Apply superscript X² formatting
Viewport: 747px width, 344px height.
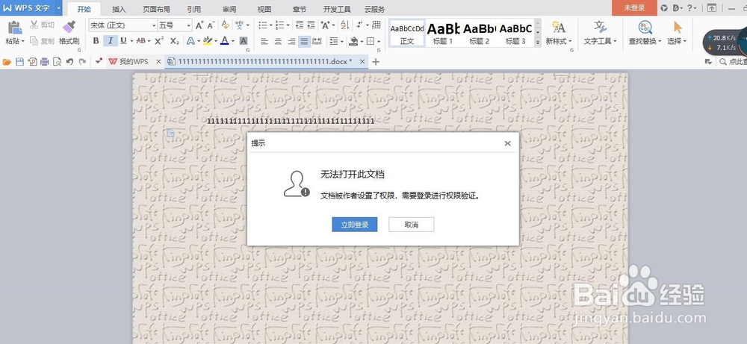(x=160, y=41)
